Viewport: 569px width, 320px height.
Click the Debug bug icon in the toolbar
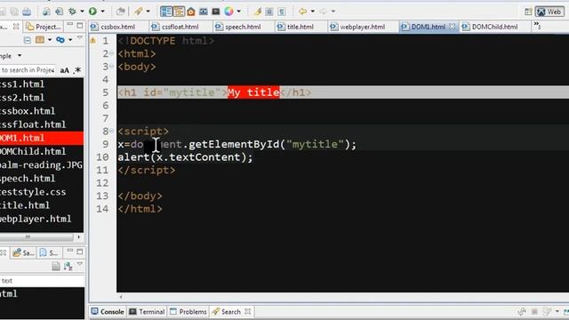(72, 12)
